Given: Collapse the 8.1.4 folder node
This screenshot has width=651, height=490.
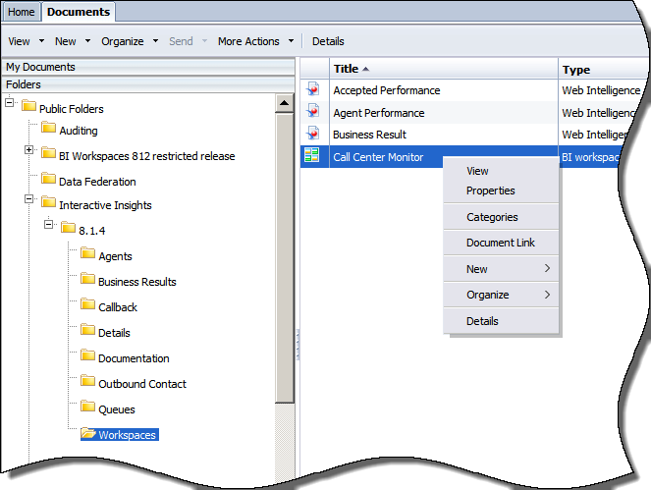Looking at the screenshot, I should click(48, 225).
